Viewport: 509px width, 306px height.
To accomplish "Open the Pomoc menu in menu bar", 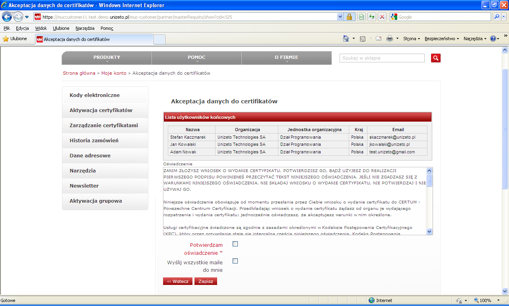I will [x=107, y=28].
